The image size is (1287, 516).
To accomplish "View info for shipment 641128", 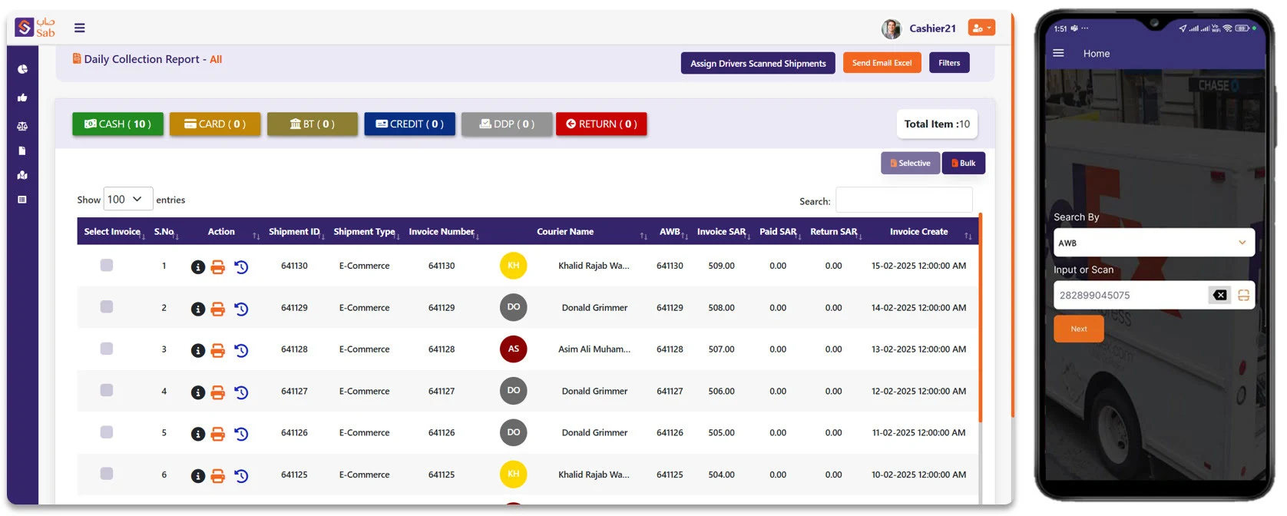I will click(x=197, y=350).
